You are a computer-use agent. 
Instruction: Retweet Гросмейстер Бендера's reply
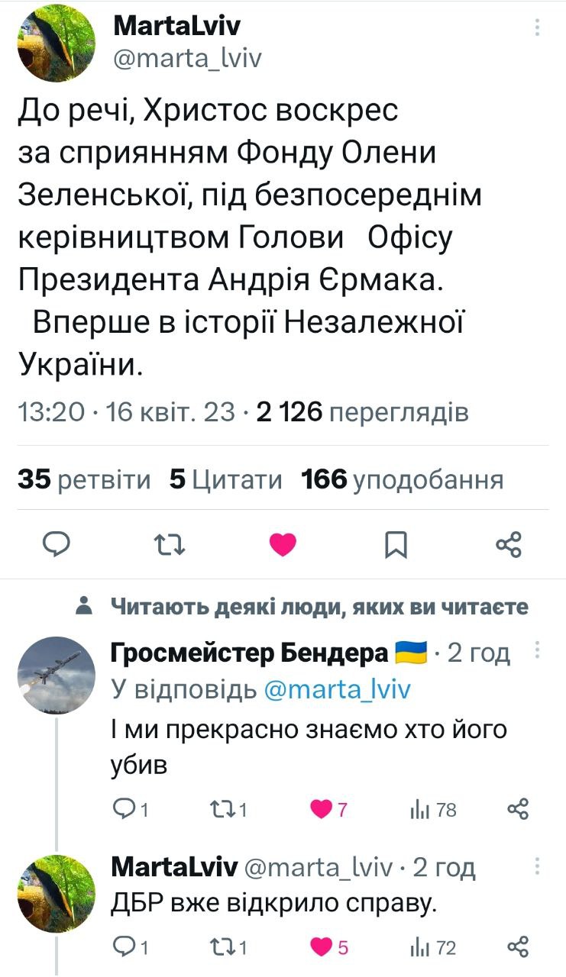click(222, 809)
